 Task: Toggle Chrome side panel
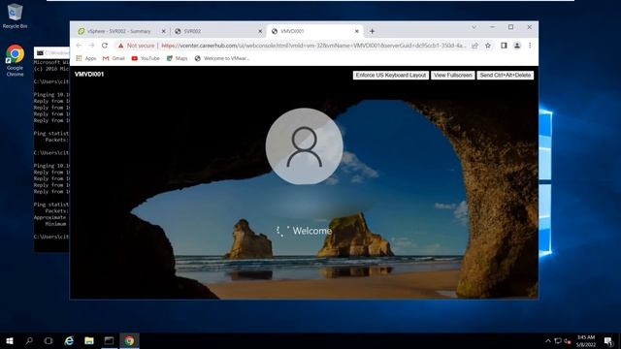pyautogui.click(x=504, y=46)
